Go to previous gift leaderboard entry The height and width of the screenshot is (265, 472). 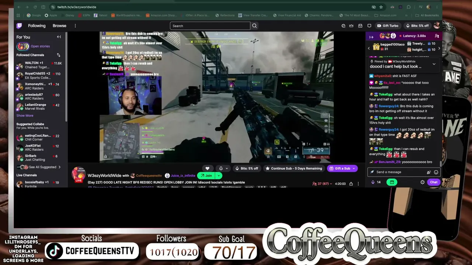(369, 48)
